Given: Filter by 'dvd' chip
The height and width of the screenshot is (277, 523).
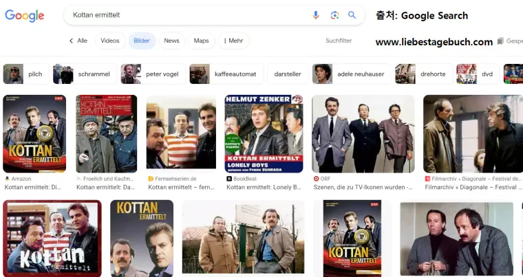Looking at the screenshot, I should [x=478, y=74].
